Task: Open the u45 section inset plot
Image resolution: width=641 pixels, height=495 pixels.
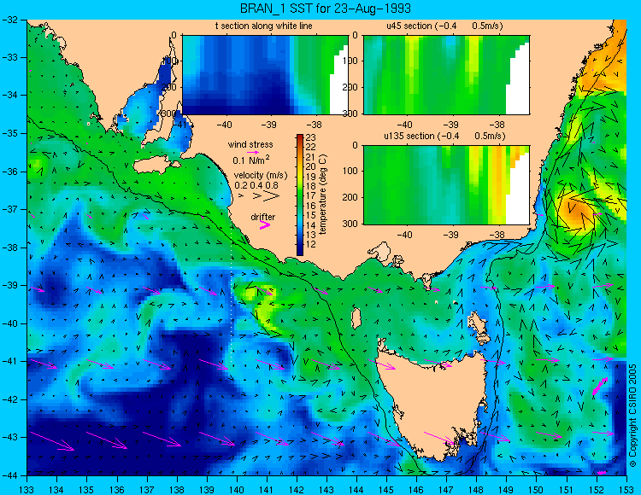Action: tap(446, 75)
